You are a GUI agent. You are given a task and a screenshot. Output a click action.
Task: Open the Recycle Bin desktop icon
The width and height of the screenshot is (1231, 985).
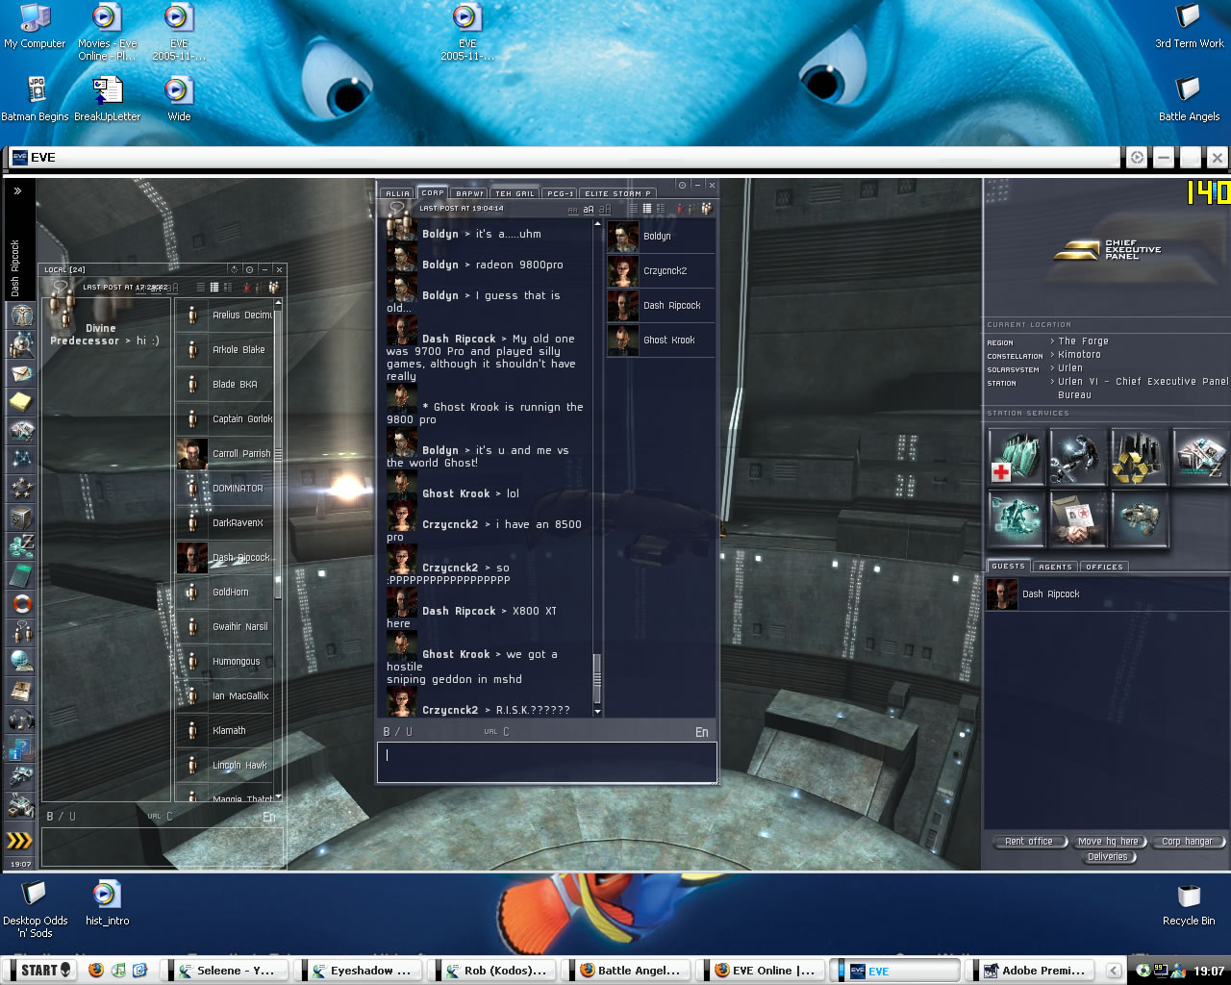pos(1189,904)
